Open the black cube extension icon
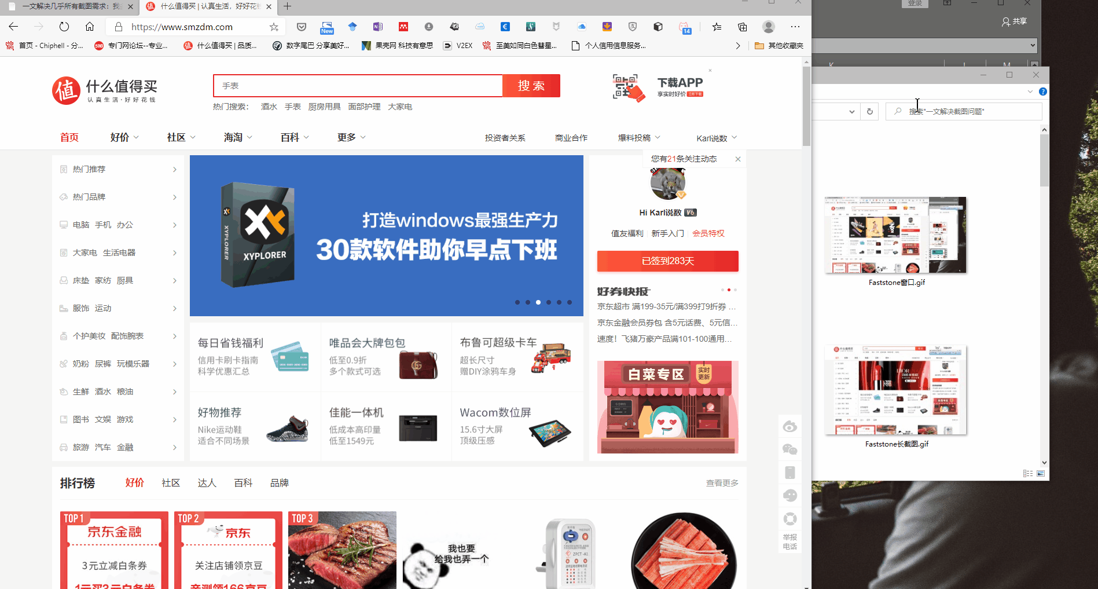 658,27
